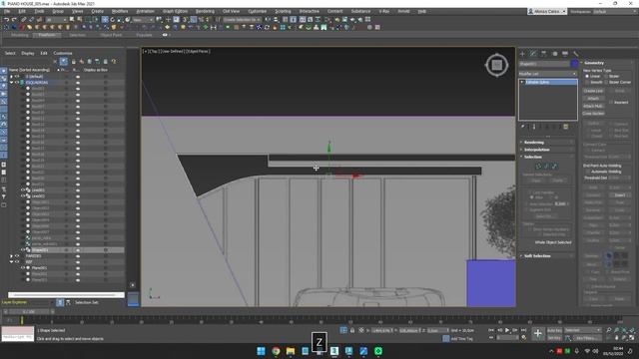Select the Move transform tool
This screenshot has height=359, width=639.
(x=105, y=19)
